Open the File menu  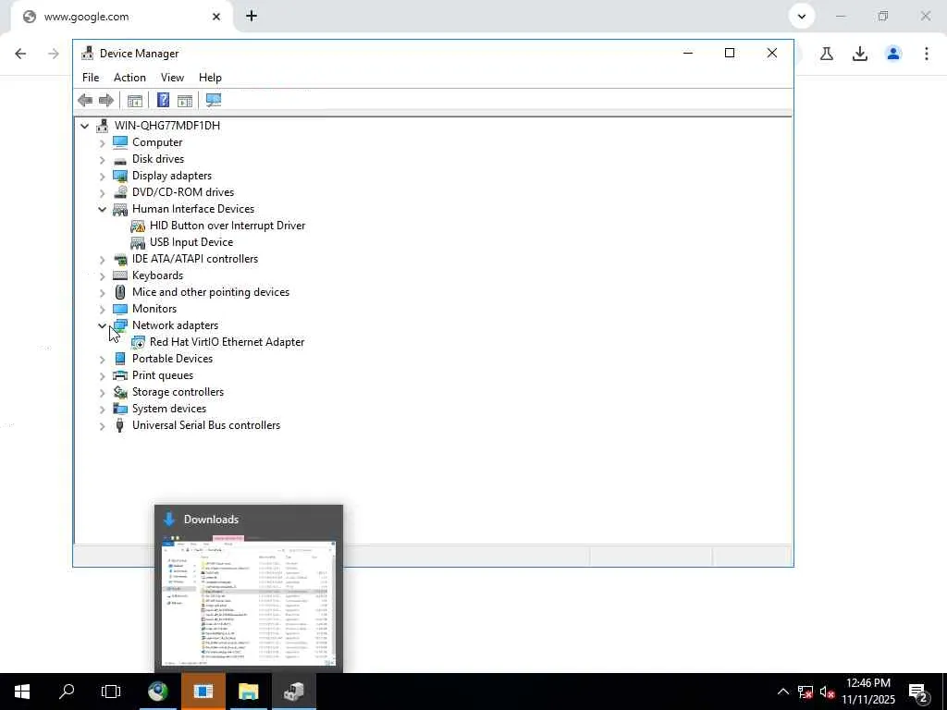click(91, 78)
